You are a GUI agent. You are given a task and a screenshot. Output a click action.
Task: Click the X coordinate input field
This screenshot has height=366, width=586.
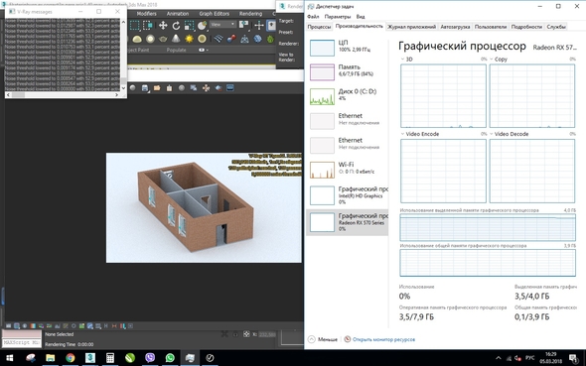pyautogui.click(x=267, y=334)
